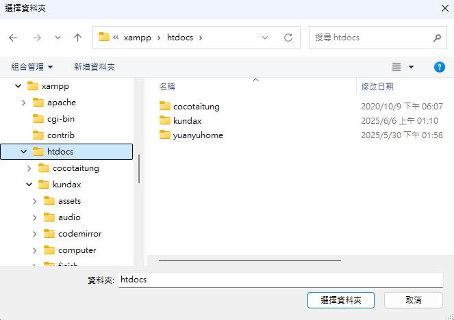Click the 資料夾 name input field

(x=280, y=280)
